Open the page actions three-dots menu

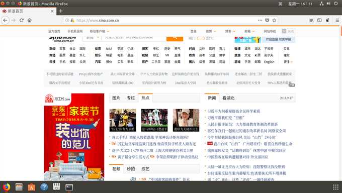click(260, 20)
